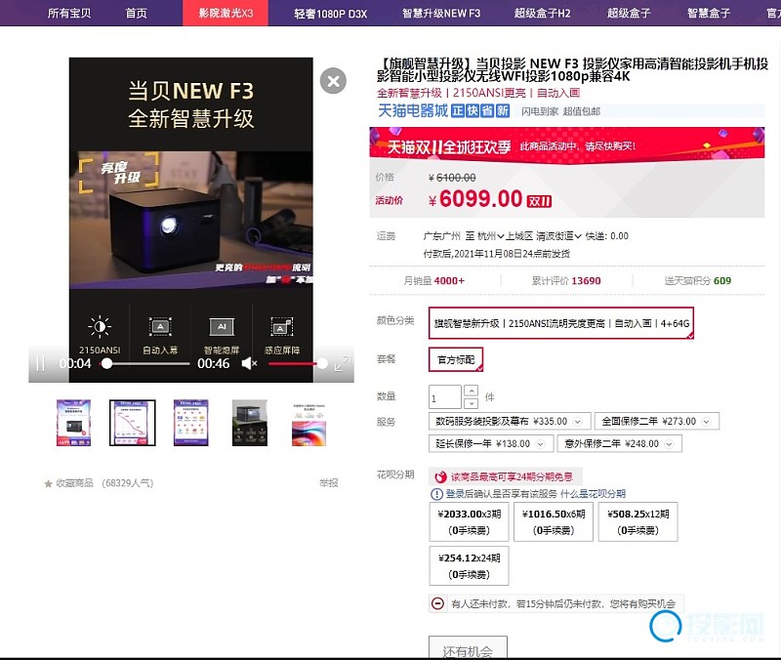Select first product thumbnail with purple banner
781x660 pixels.
pos(74,423)
